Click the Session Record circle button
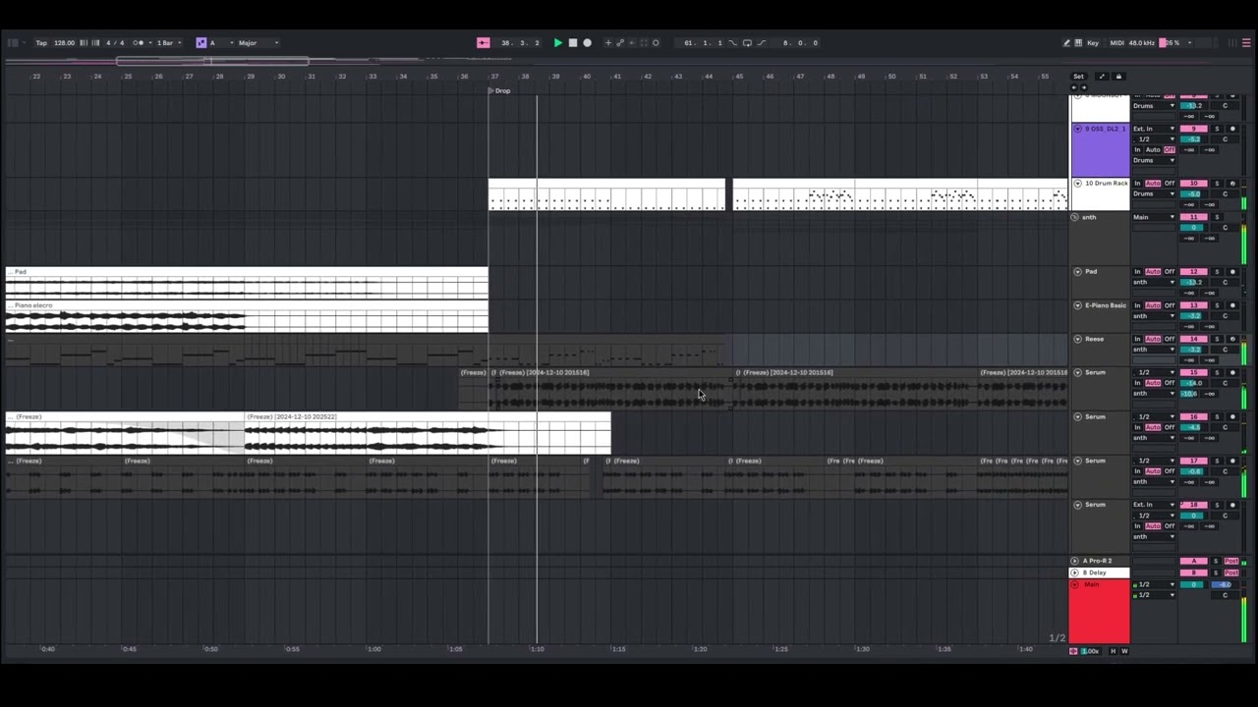This screenshot has width=1258, height=707. coord(656,42)
